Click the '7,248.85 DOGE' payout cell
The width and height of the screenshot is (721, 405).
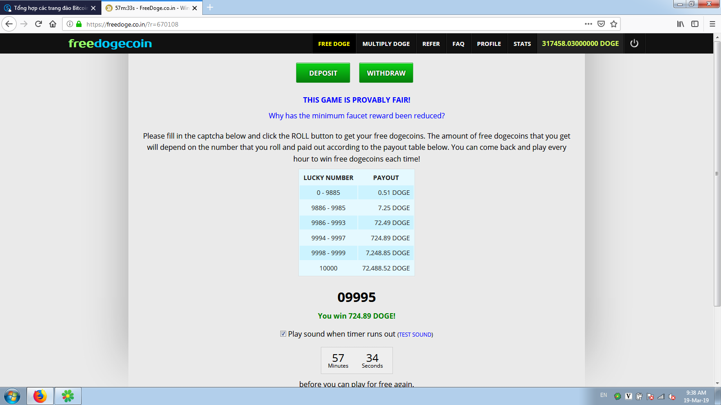tap(386, 253)
